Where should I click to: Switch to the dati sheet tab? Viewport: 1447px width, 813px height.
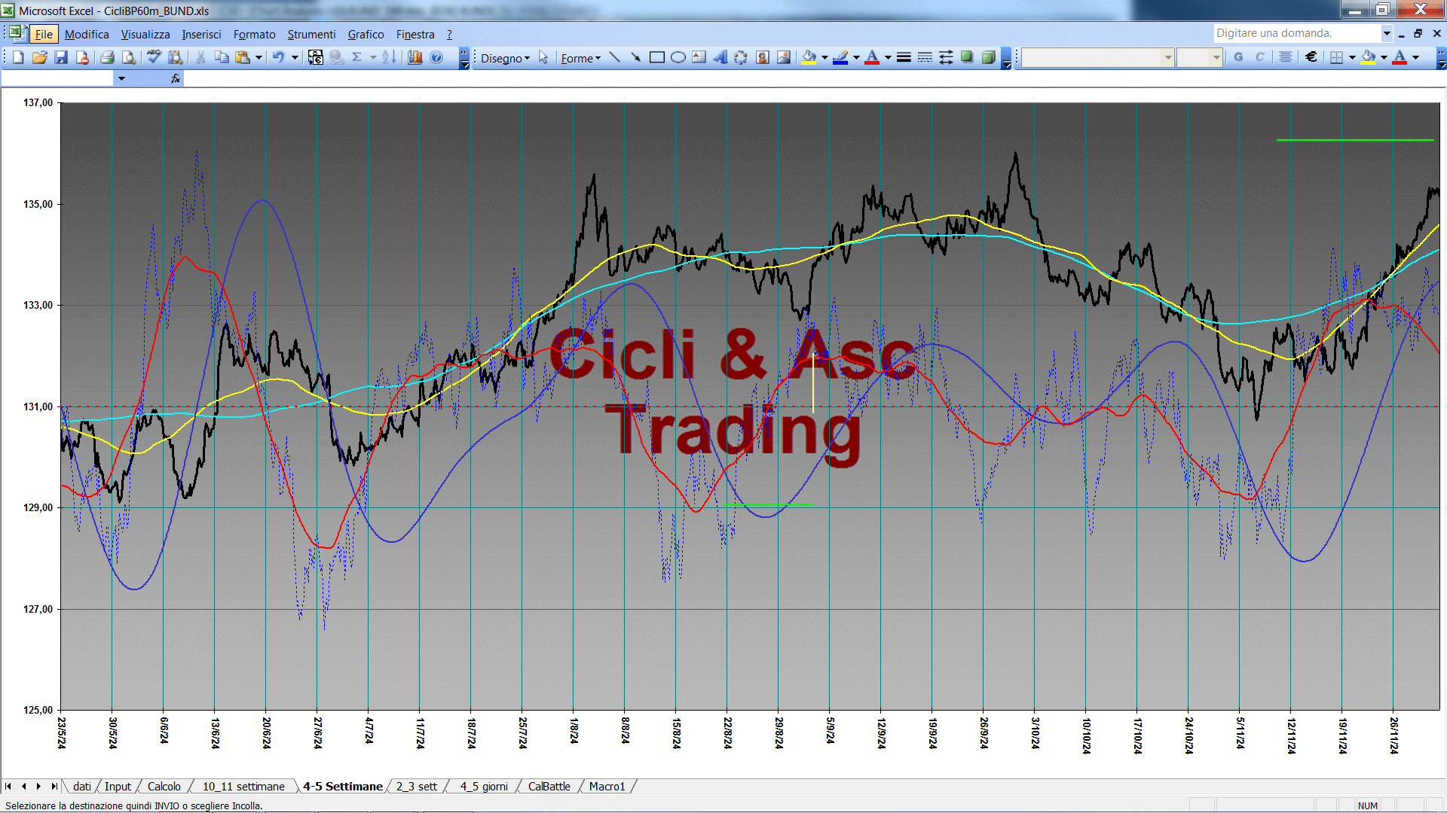click(x=82, y=786)
